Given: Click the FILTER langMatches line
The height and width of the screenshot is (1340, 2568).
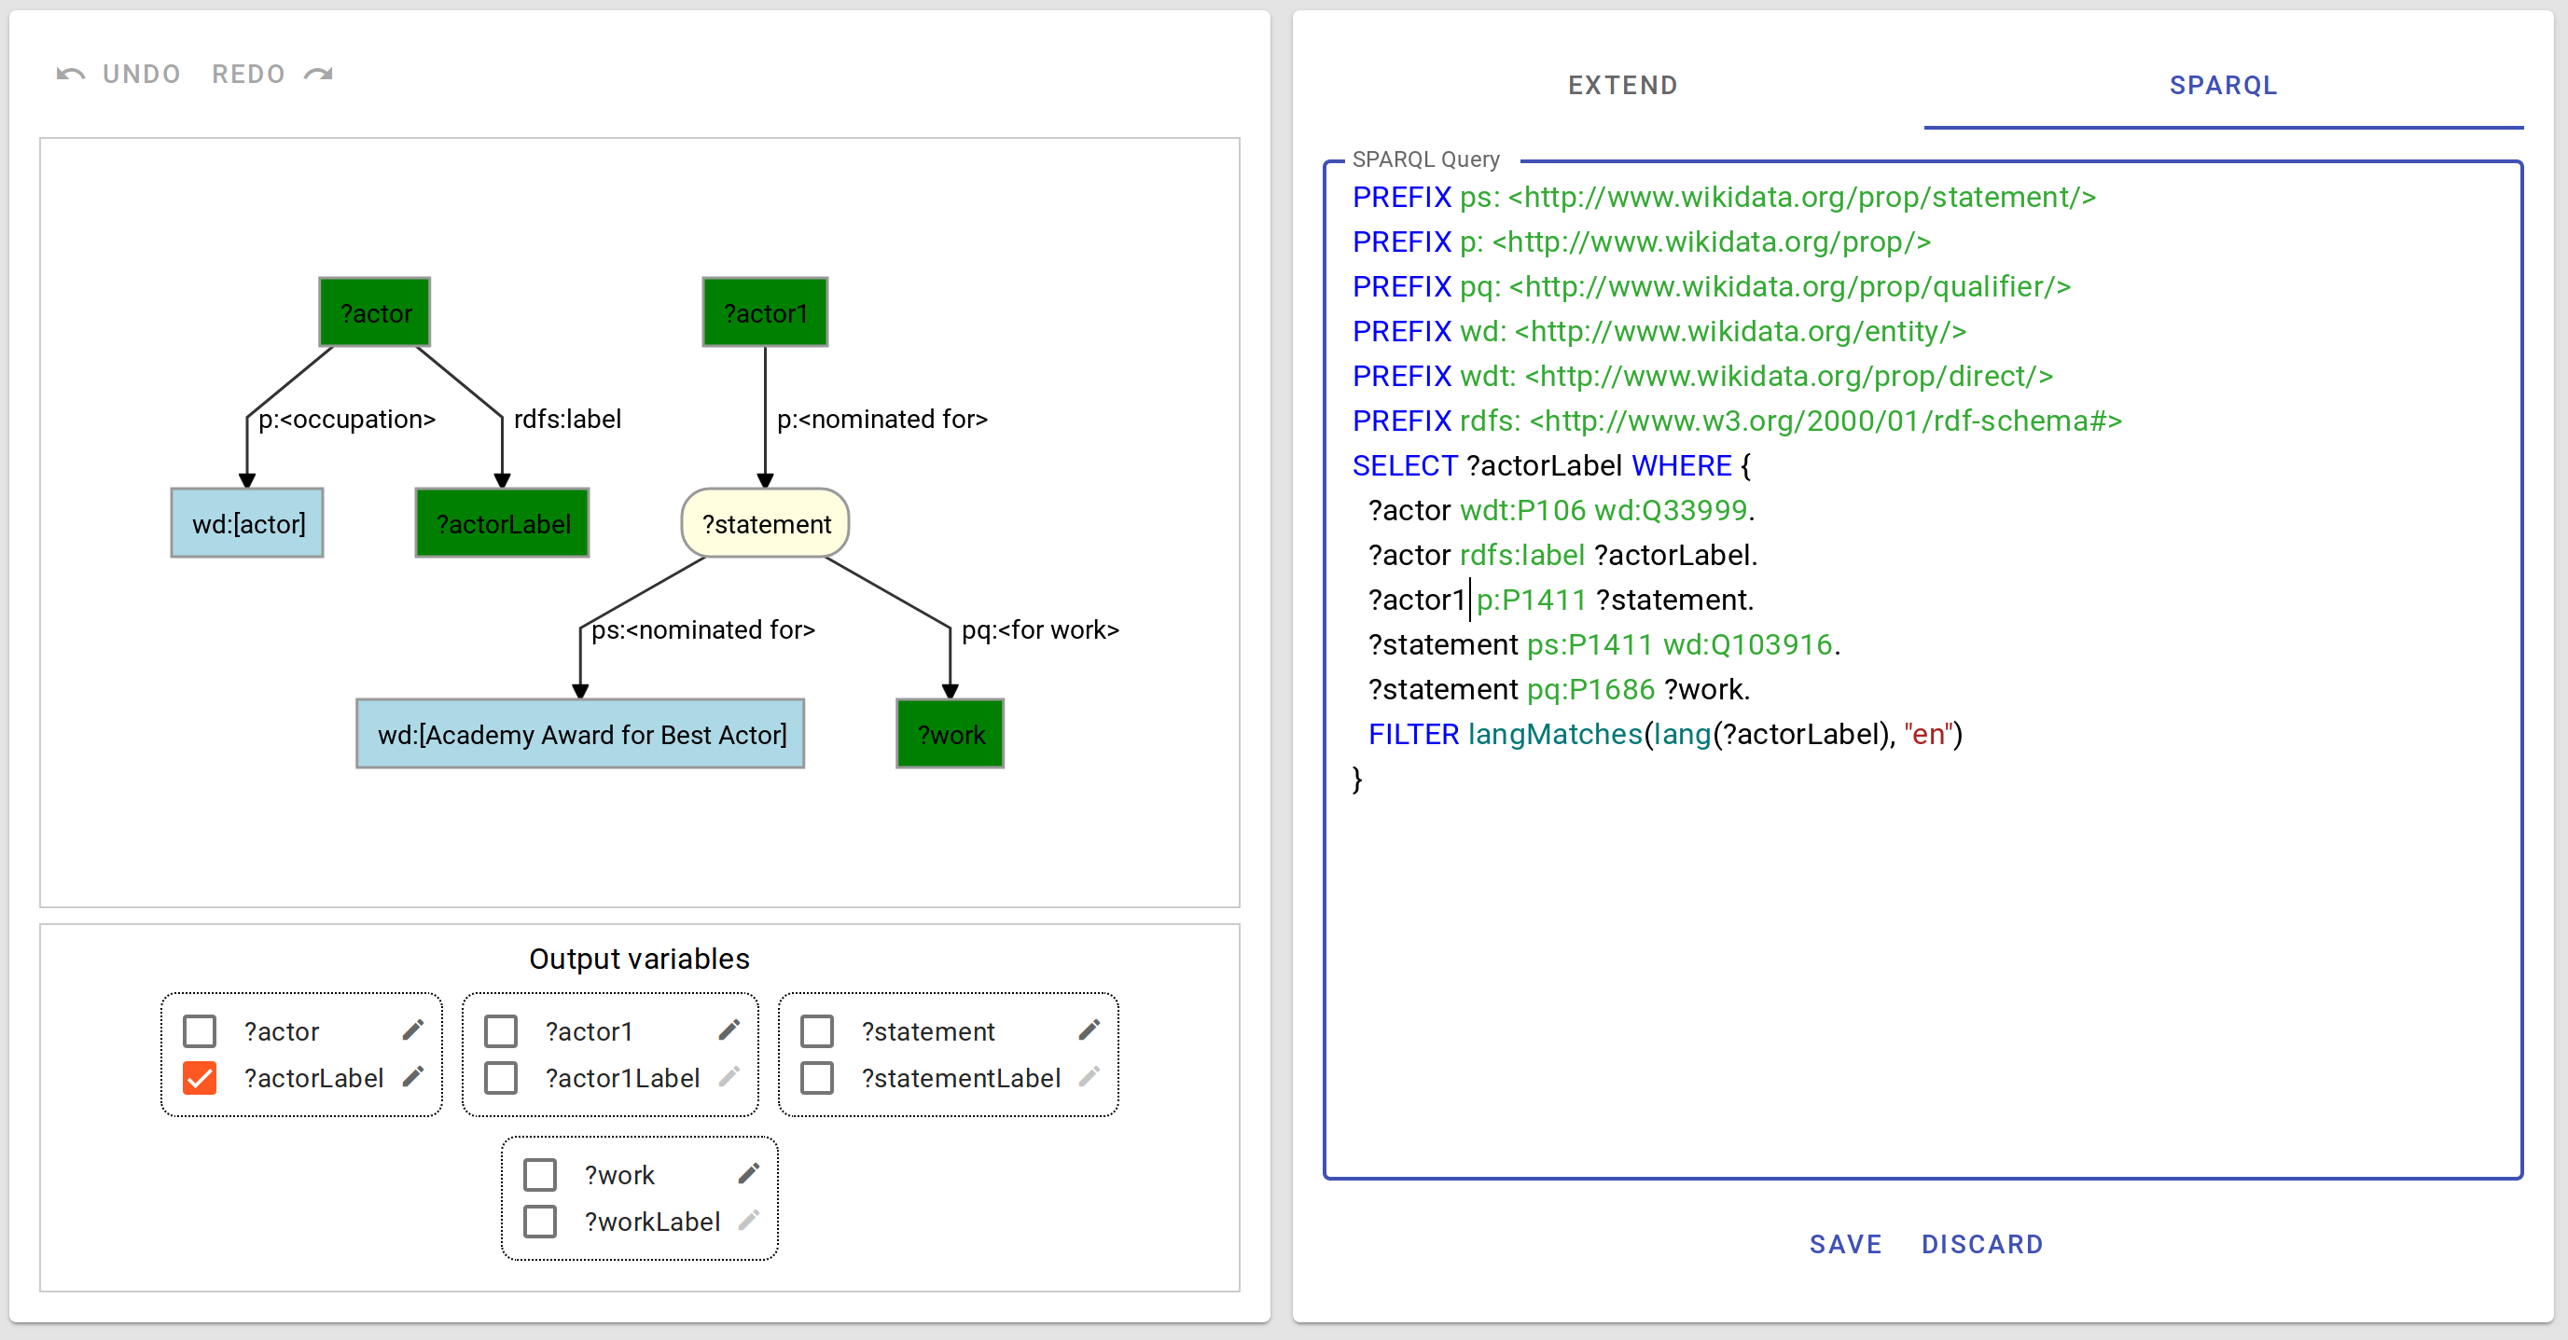Looking at the screenshot, I should click(1664, 734).
